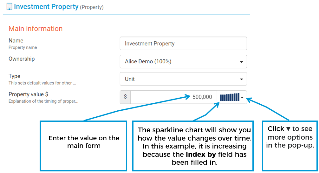The width and height of the screenshot is (319, 173).
Task: Click the 'Enter the value on the main form' callout
Action: (83, 146)
